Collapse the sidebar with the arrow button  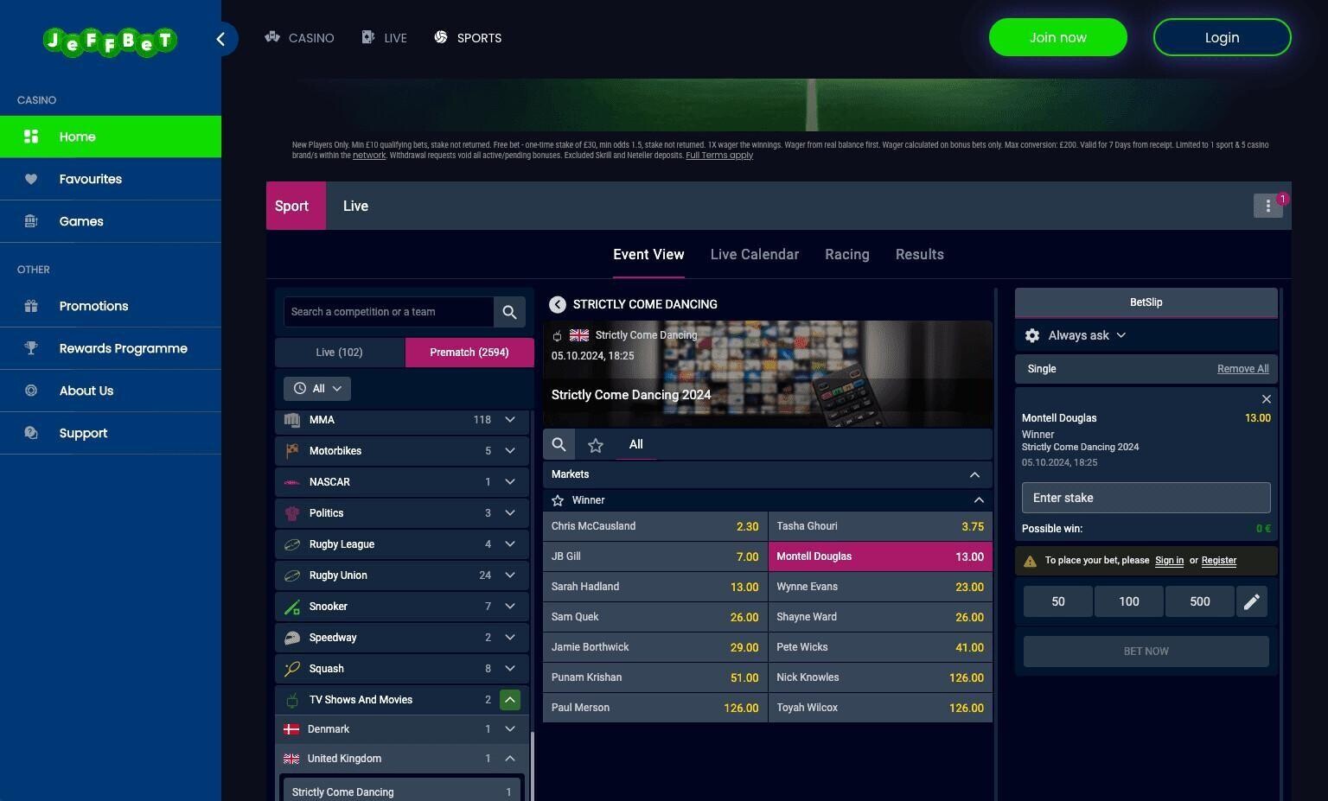click(x=221, y=39)
